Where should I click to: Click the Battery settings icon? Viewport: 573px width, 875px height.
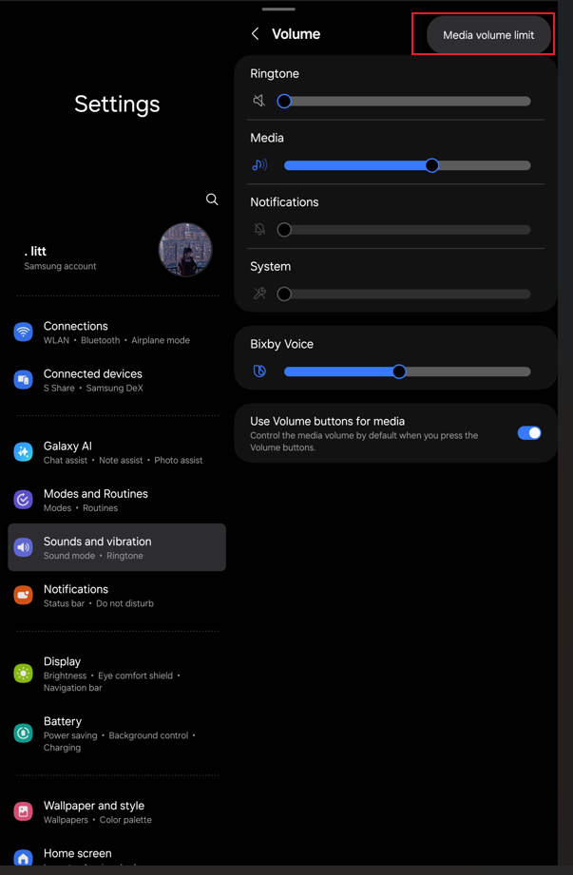23,732
